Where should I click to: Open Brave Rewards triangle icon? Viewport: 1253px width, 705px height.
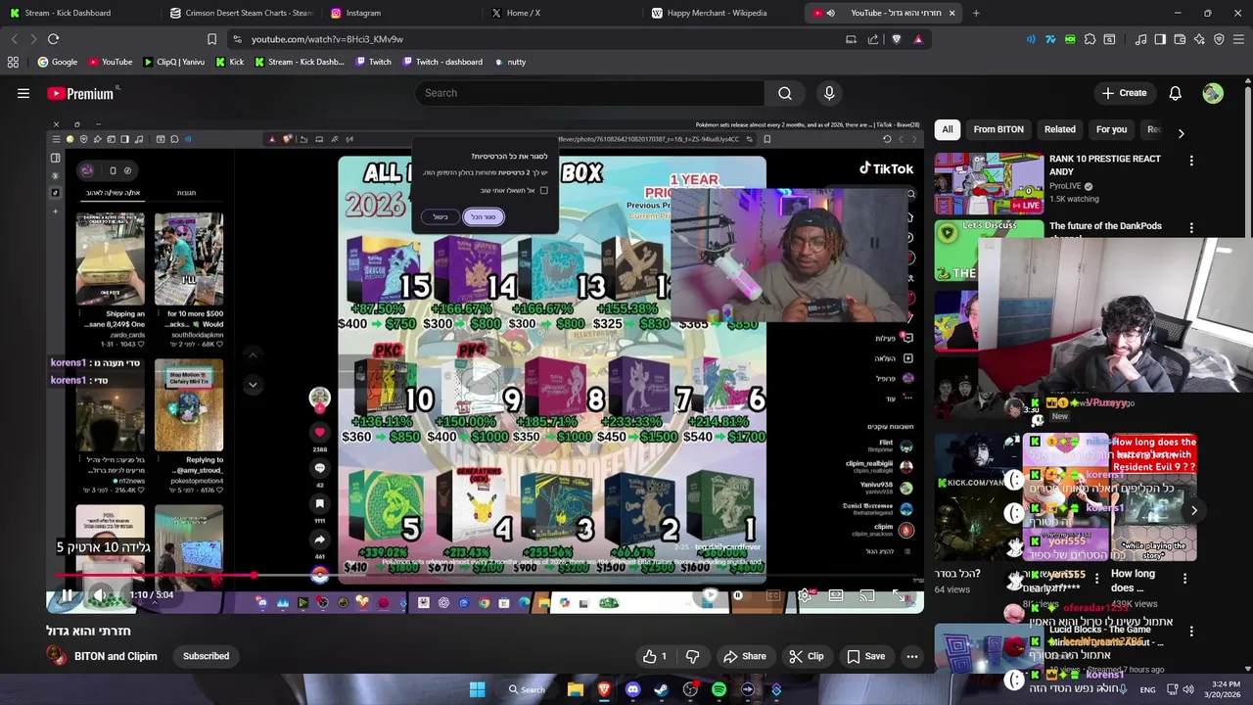pos(918,39)
